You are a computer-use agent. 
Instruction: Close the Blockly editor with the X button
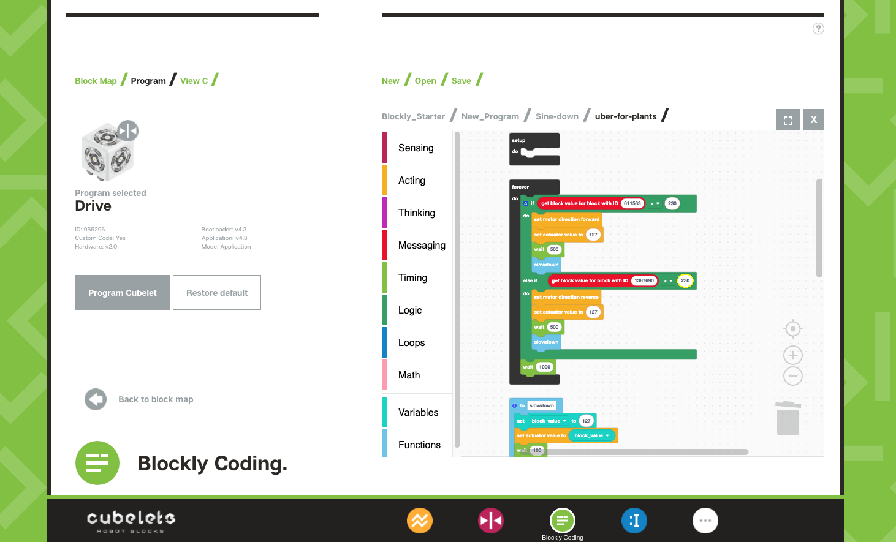tap(814, 119)
